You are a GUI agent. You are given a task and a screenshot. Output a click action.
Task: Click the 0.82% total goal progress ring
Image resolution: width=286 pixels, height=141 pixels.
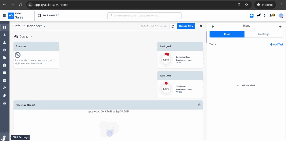pyautogui.click(x=166, y=89)
